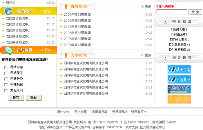Open the 2006年第26期新闻 video link

tap(77, 45)
